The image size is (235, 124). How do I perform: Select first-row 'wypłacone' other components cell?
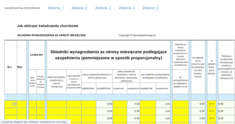click(148, 104)
